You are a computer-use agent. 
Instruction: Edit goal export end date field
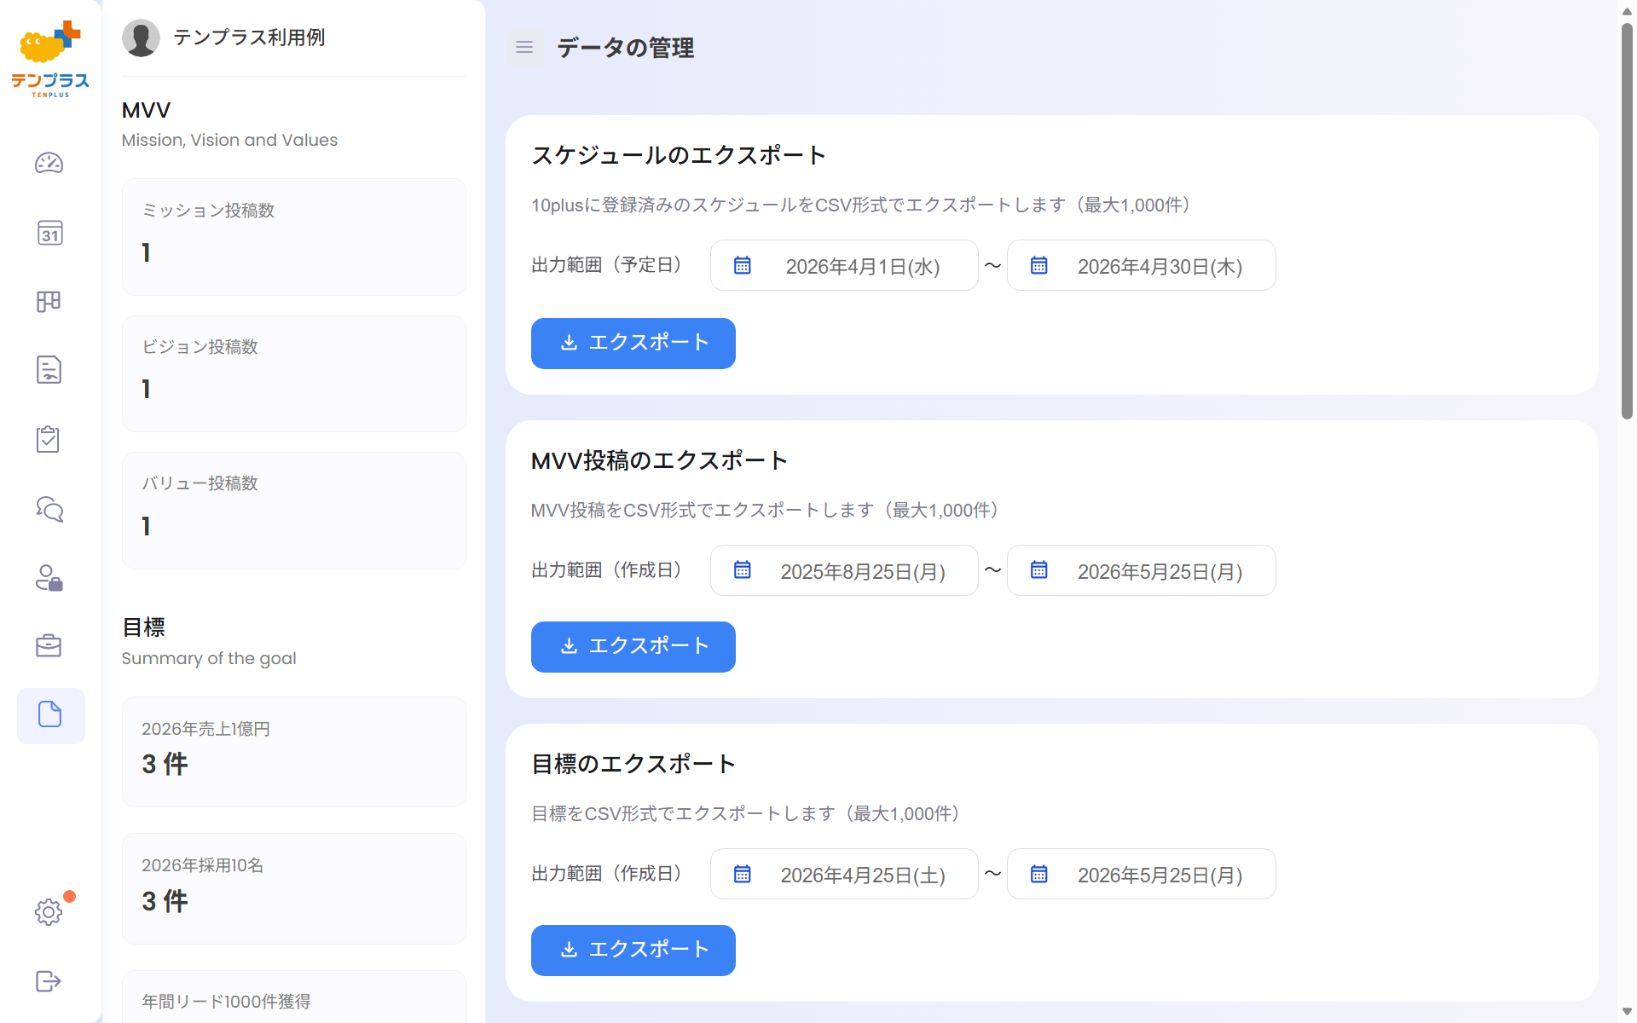pyautogui.click(x=1142, y=875)
